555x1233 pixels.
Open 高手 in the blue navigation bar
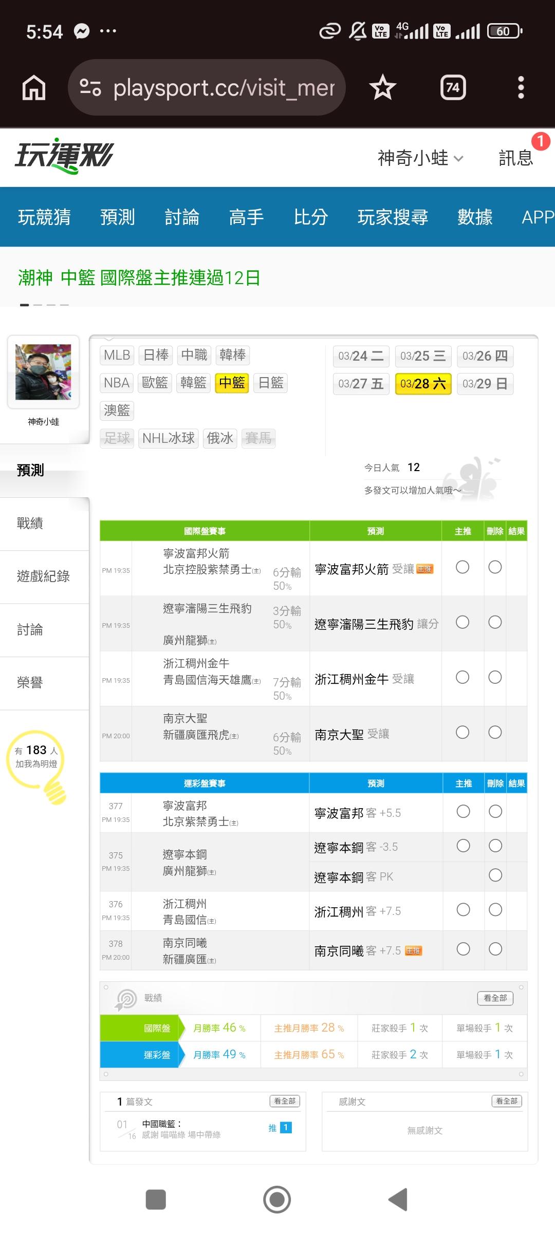pos(246,217)
